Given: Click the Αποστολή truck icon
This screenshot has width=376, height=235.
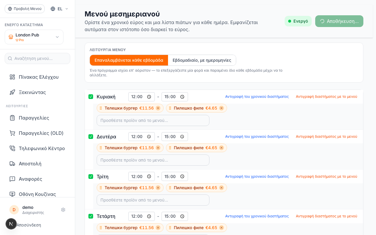Looking at the screenshot, I should click(x=12, y=164).
